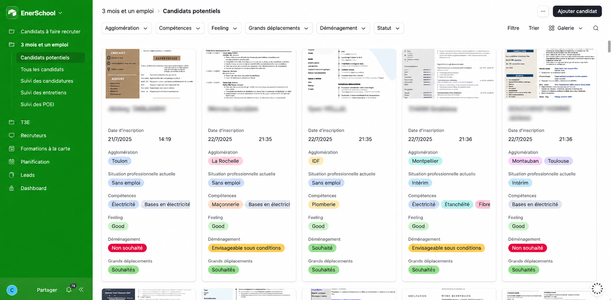Open the user avatar C

[x=12, y=290]
